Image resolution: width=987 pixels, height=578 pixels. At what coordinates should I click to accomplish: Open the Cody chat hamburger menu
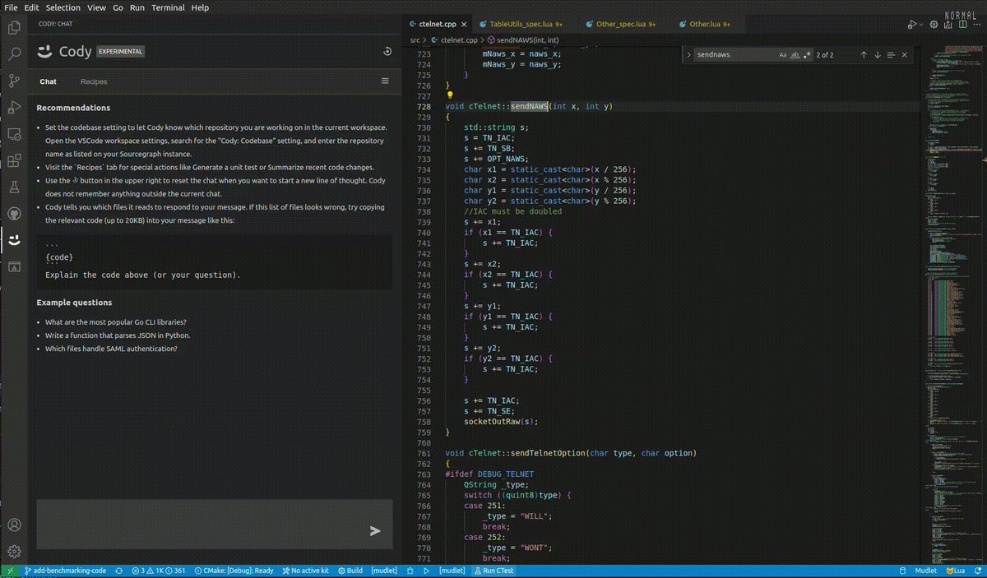click(385, 81)
